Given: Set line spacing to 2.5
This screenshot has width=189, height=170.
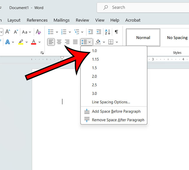Looking at the screenshot, I should point(114,85).
